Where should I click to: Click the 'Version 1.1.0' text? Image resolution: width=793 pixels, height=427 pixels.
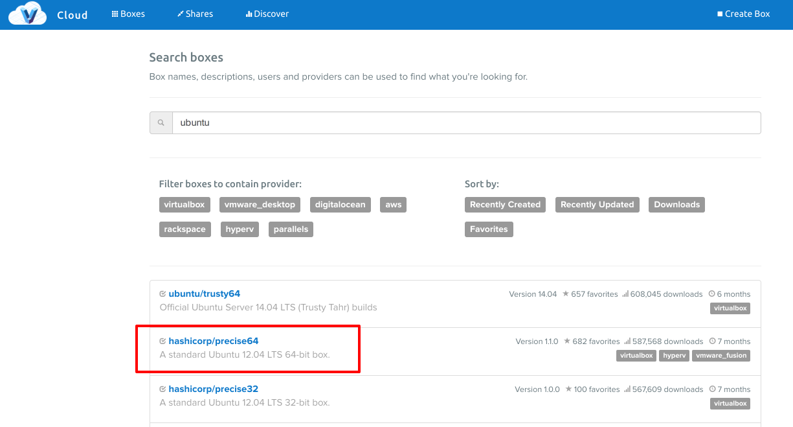click(537, 341)
